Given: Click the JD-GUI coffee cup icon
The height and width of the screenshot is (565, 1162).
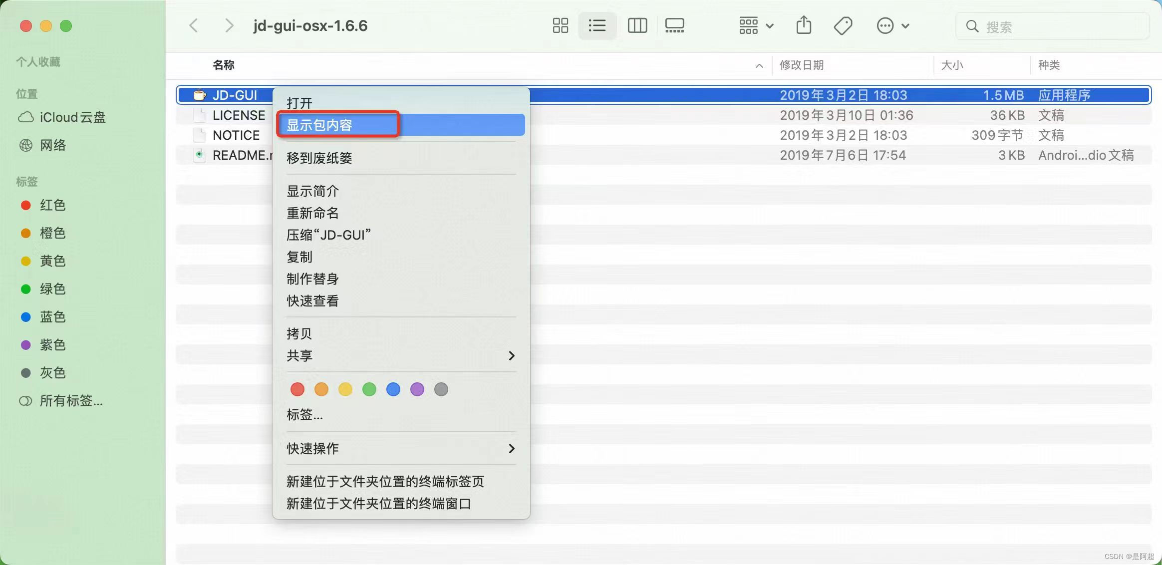Looking at the screenshot, I should pyautogui.click(x=200, y=95).
